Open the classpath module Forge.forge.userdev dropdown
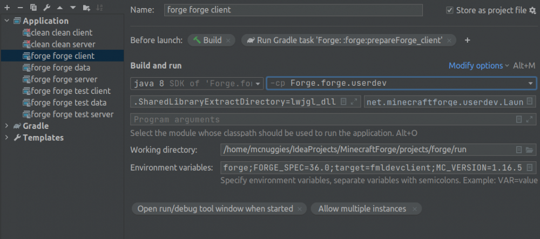The width and height of the screenshot is (540, 239). [530, 84]
